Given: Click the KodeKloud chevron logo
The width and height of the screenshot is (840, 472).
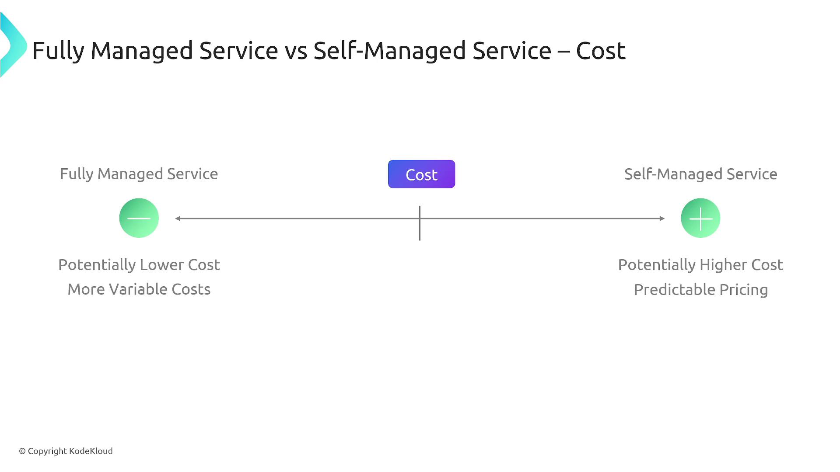Looking at the screenshot, I should click(13, 45).
